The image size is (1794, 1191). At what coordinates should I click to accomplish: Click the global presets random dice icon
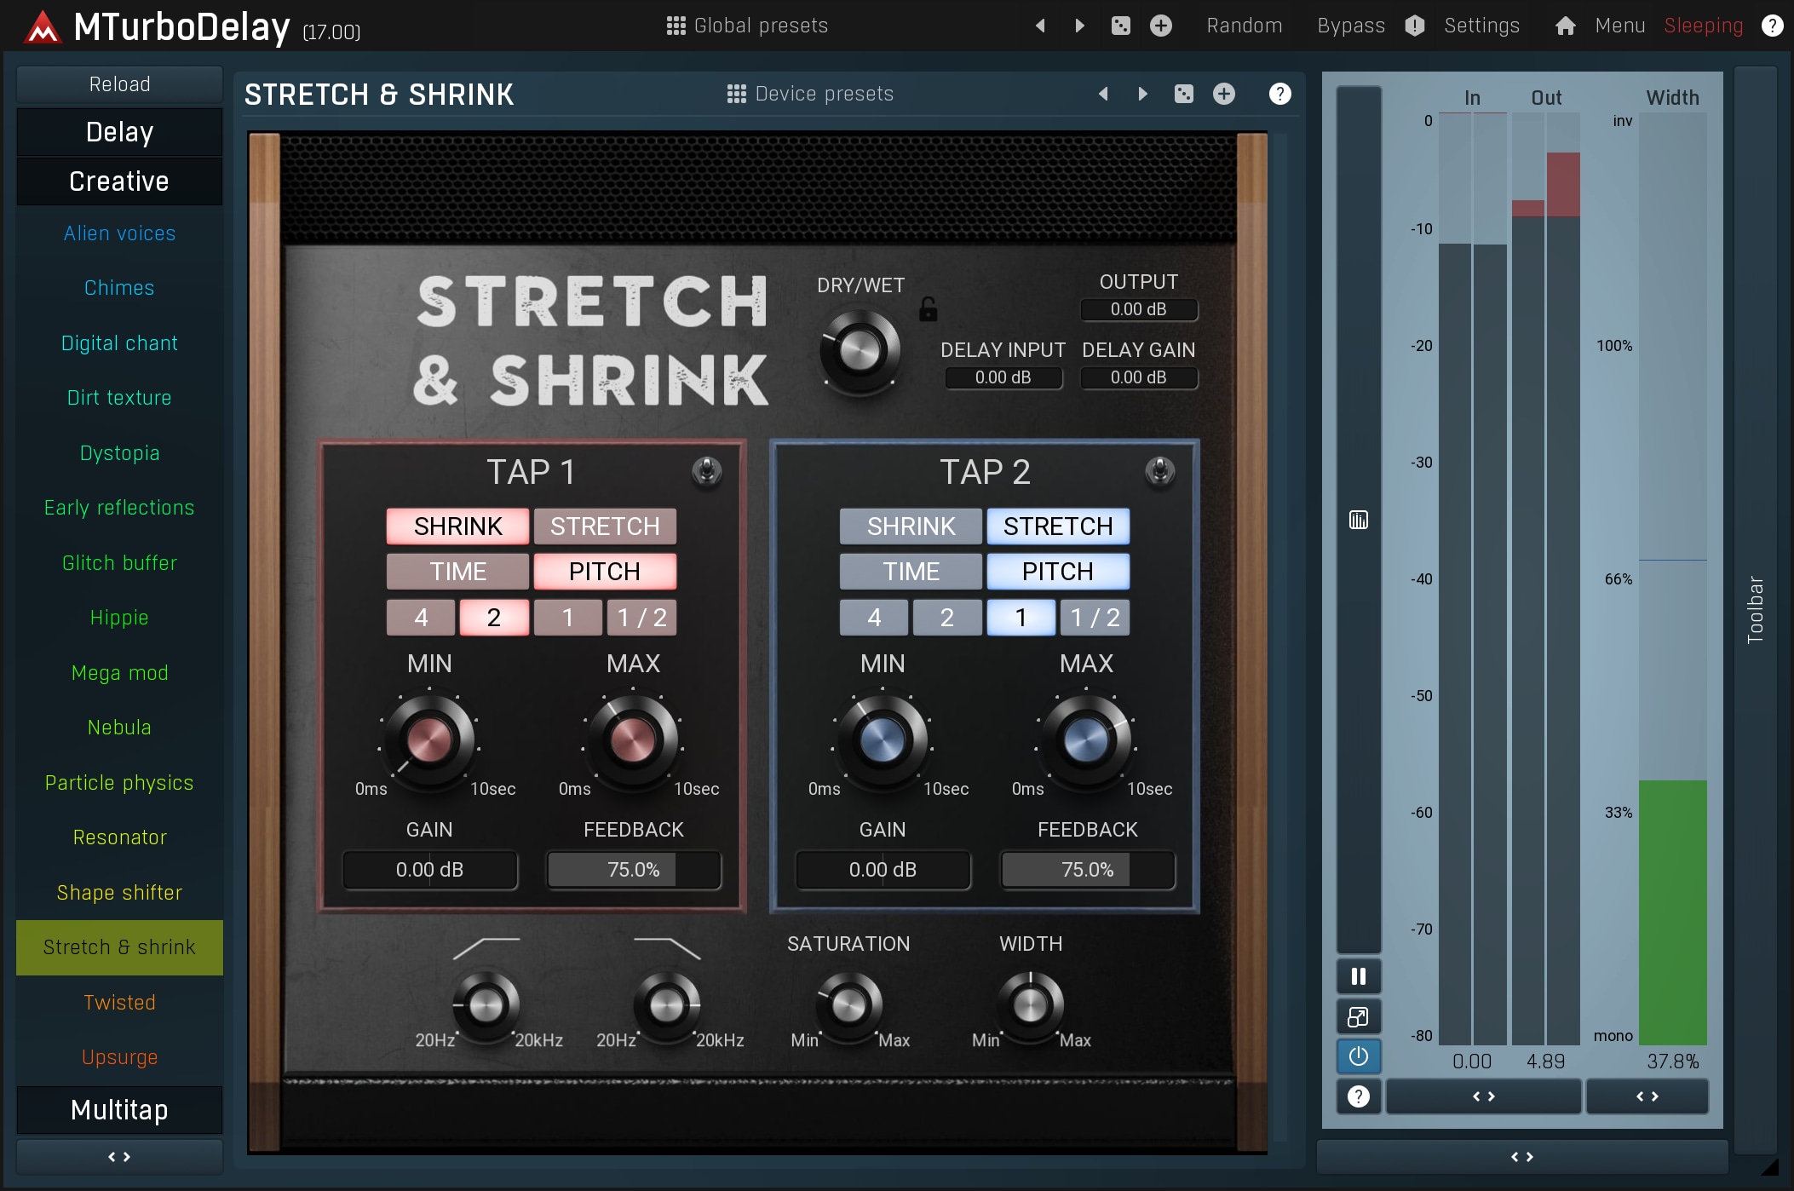coord(1120,26)
